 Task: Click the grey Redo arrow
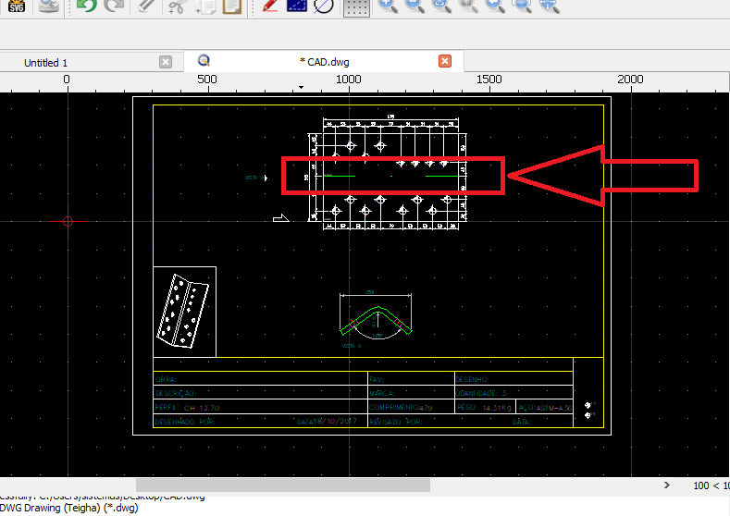tap(113, 6)
